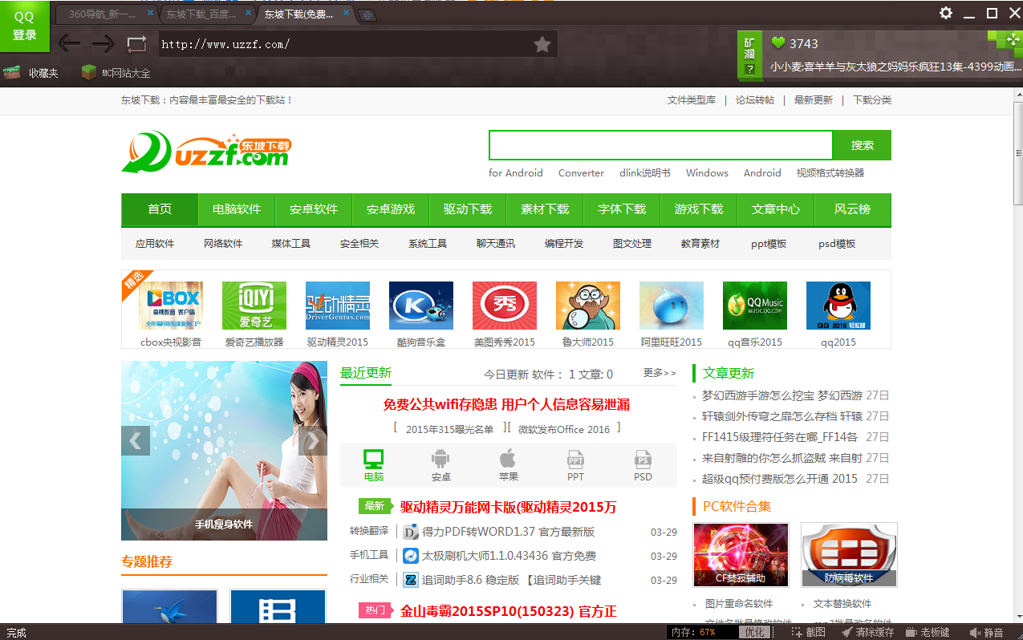Reload the page with refresh icon
This screenshot has width=1023, height=640.
[136, 44]
